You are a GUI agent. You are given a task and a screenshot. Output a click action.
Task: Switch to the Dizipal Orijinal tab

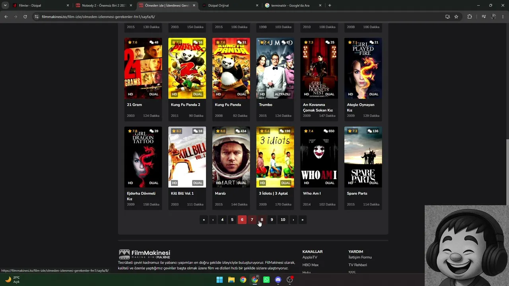pos(229,6)
